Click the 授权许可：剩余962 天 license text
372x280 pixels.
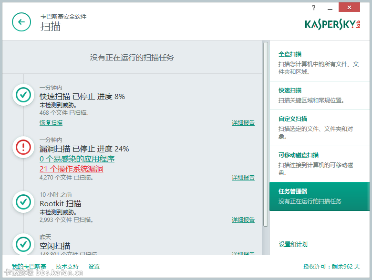[331, 267]
